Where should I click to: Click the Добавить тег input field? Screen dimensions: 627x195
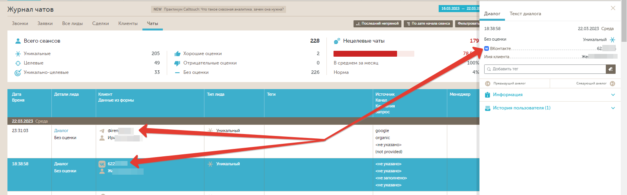pyautogui.click(x=545, y=69)
